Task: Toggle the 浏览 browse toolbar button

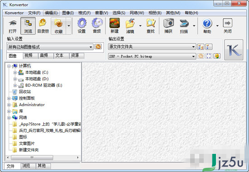Action: click(28, 26)
